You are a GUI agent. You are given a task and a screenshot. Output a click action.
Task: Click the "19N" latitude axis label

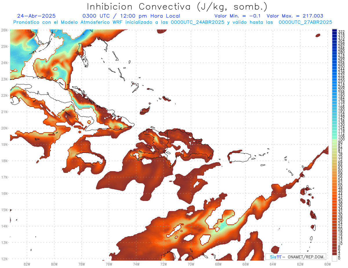click(x=4, y=144)
